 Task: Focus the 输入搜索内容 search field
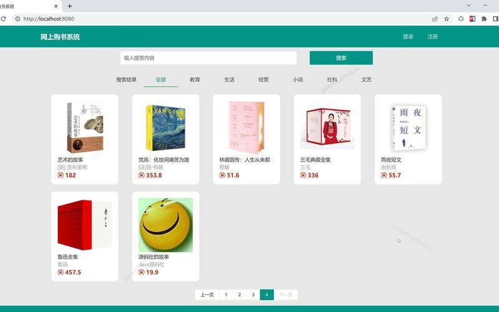[x=208, y=58]
